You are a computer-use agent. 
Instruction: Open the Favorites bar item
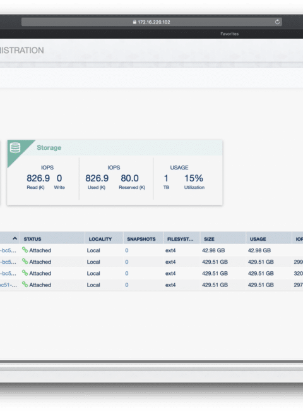click(229, 34)
